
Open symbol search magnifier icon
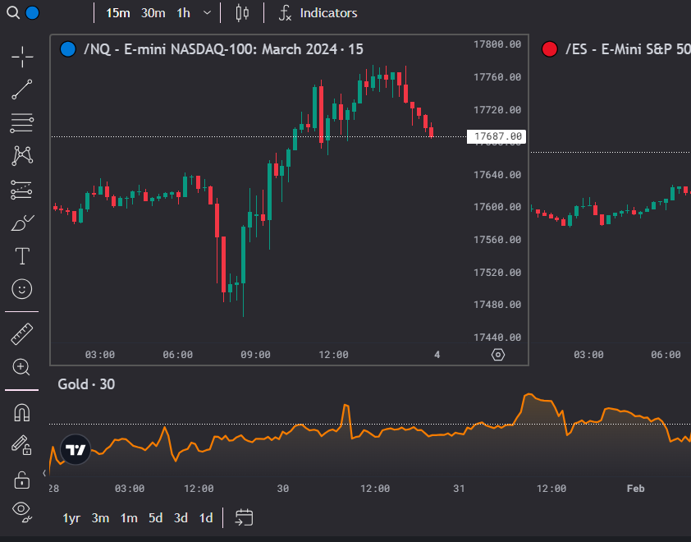13,13
